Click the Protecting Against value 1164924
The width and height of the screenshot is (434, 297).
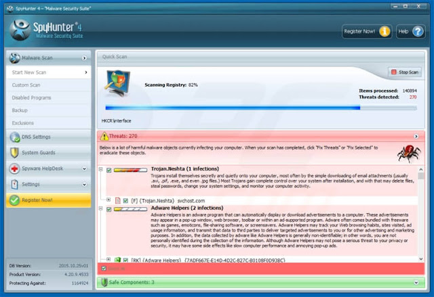point(80,283)
